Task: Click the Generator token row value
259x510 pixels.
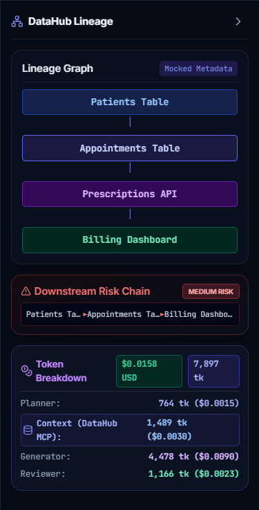Action: [x=193, y=456]
